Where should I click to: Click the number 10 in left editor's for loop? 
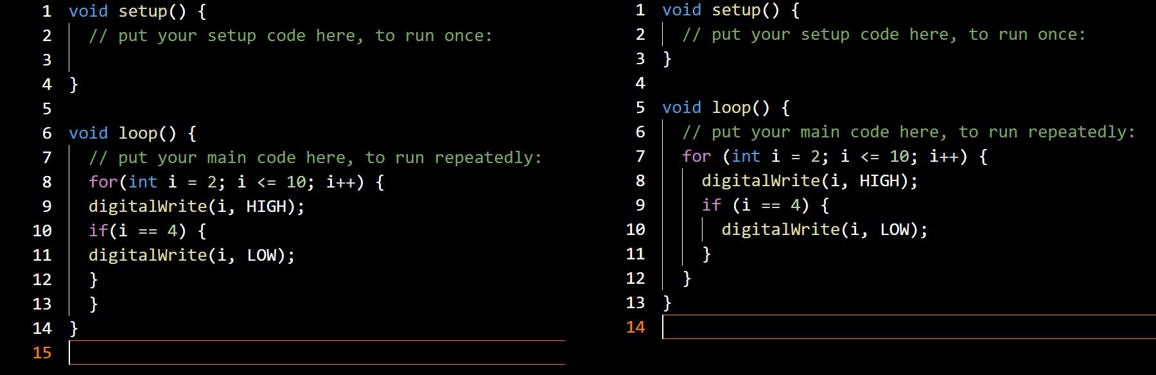[296, 182]
